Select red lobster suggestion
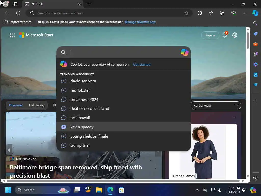 [124, 90]
